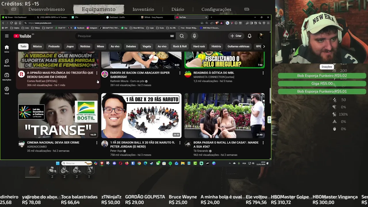
Task: Open Você in YouTube sidebar
Action: tap(7, 90)
